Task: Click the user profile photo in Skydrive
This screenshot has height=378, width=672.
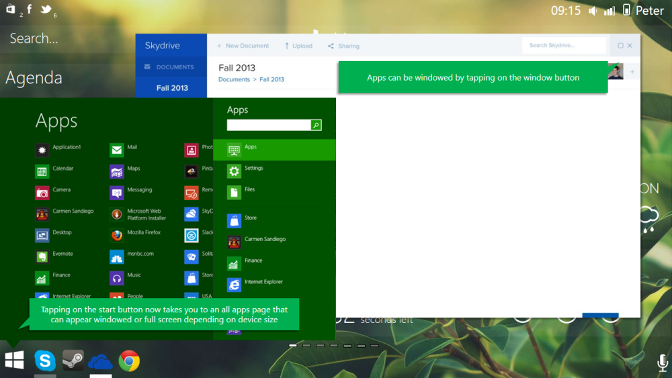Action: pyautogui.click(x=616, y=71)
